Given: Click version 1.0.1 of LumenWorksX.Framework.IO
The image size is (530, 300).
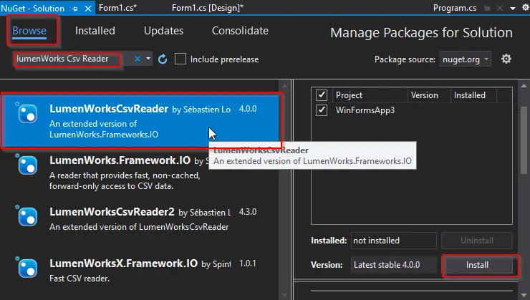Looking at the screenshot, I should click(x=248, y=263).
